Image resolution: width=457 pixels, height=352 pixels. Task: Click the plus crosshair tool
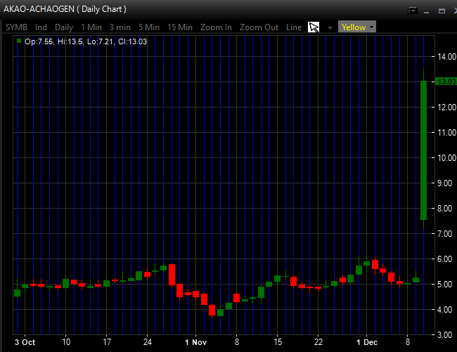point(330,27)
